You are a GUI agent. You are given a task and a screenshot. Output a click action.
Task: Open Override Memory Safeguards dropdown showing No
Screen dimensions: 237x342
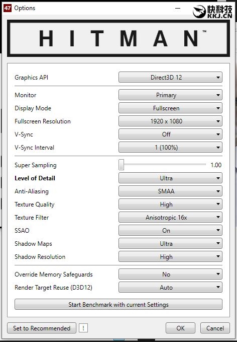click(x=170, y=274)
